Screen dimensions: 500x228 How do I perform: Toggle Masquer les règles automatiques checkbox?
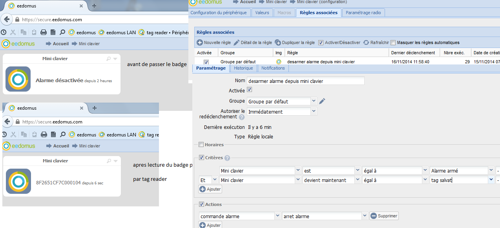393,43
